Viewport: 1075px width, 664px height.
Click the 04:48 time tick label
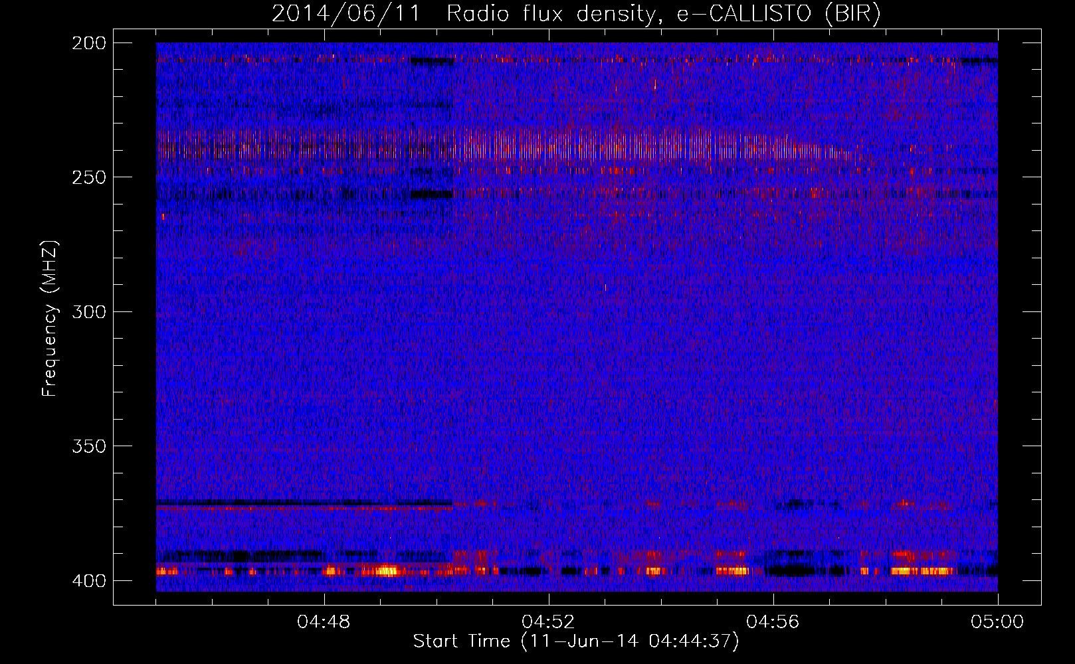click(324, 622)
